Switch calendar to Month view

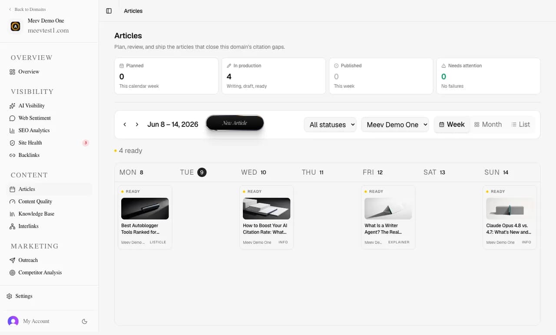pos(488,124)
